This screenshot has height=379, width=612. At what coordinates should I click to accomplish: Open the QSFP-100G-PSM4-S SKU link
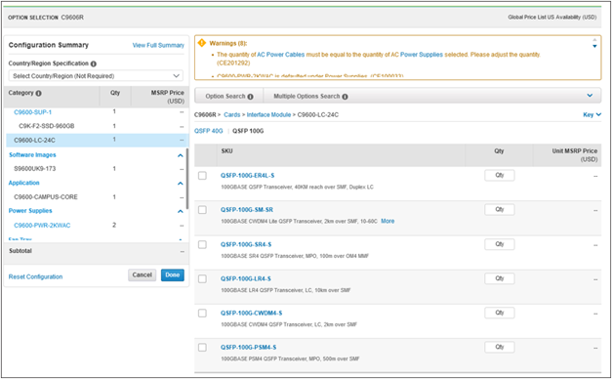click(248, 348)
